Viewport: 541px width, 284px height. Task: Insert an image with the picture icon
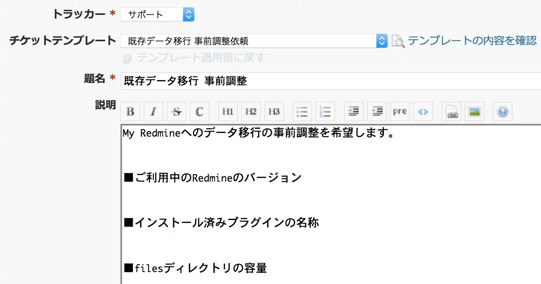pyautogui.click(x=474, y=111)
